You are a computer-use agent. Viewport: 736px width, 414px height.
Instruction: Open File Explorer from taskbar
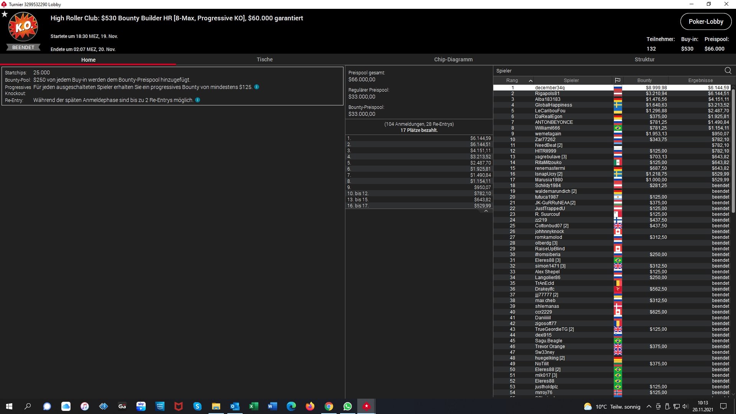tap(216, 406)
